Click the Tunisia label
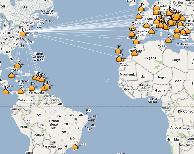The width and height of the screenshot is (194, 154). click(162, 46)
